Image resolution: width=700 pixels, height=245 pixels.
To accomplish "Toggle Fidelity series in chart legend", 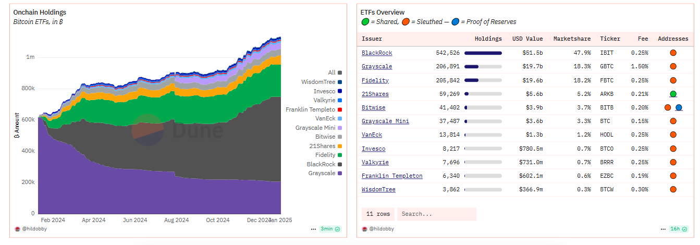I will pyautogui.click(x=328, y=155).
